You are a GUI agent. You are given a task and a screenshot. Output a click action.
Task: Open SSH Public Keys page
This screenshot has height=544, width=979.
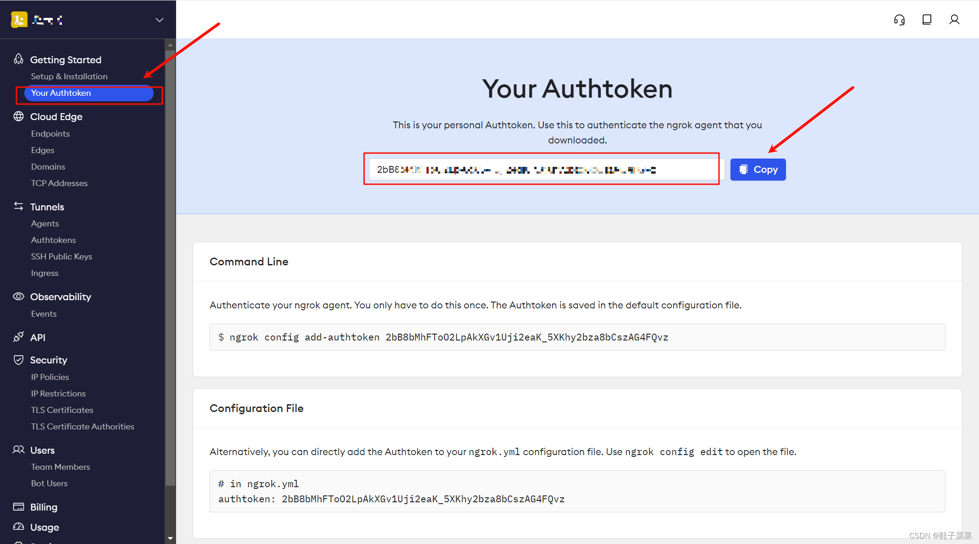pyautogui.click(x=61, y=257)
